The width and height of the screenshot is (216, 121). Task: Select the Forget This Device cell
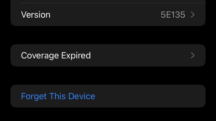click(x=108, y=96)
